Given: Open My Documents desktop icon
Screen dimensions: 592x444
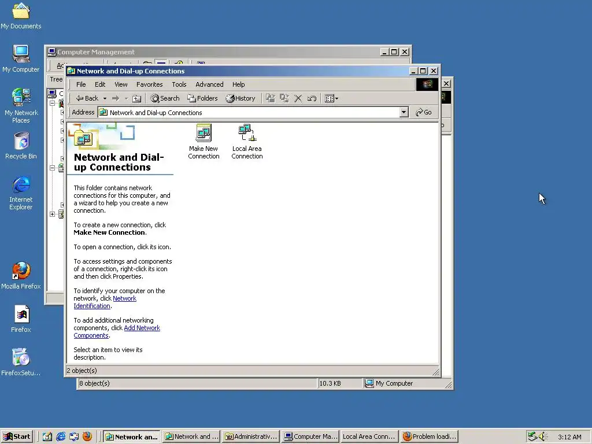Looking at the screenshot, I should pos(21,16).
